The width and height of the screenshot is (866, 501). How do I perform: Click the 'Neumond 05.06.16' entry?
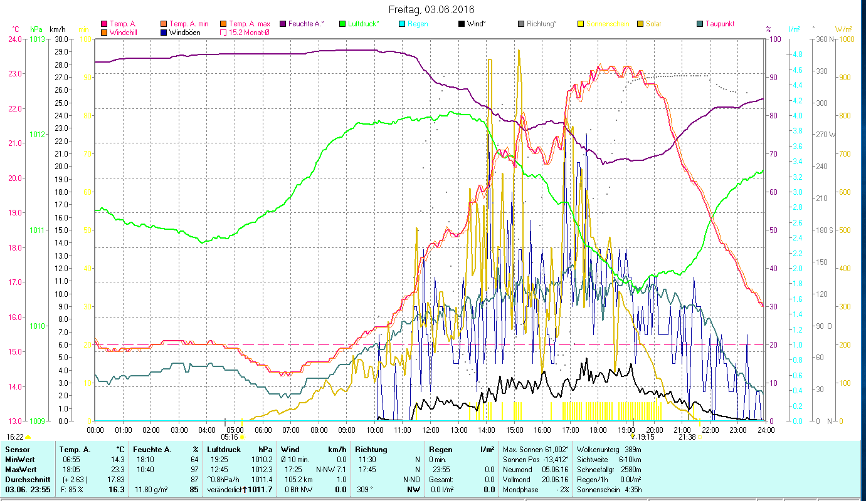(536, 469)
